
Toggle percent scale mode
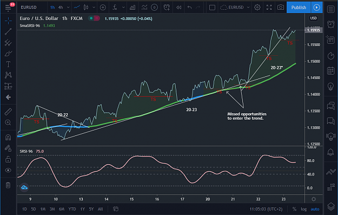click(x=294, y=209)
